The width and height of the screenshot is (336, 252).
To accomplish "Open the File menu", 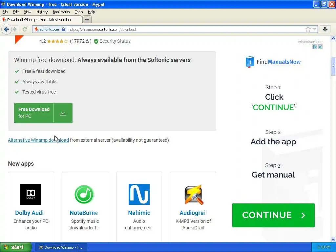I will click(x=5, y=12).
